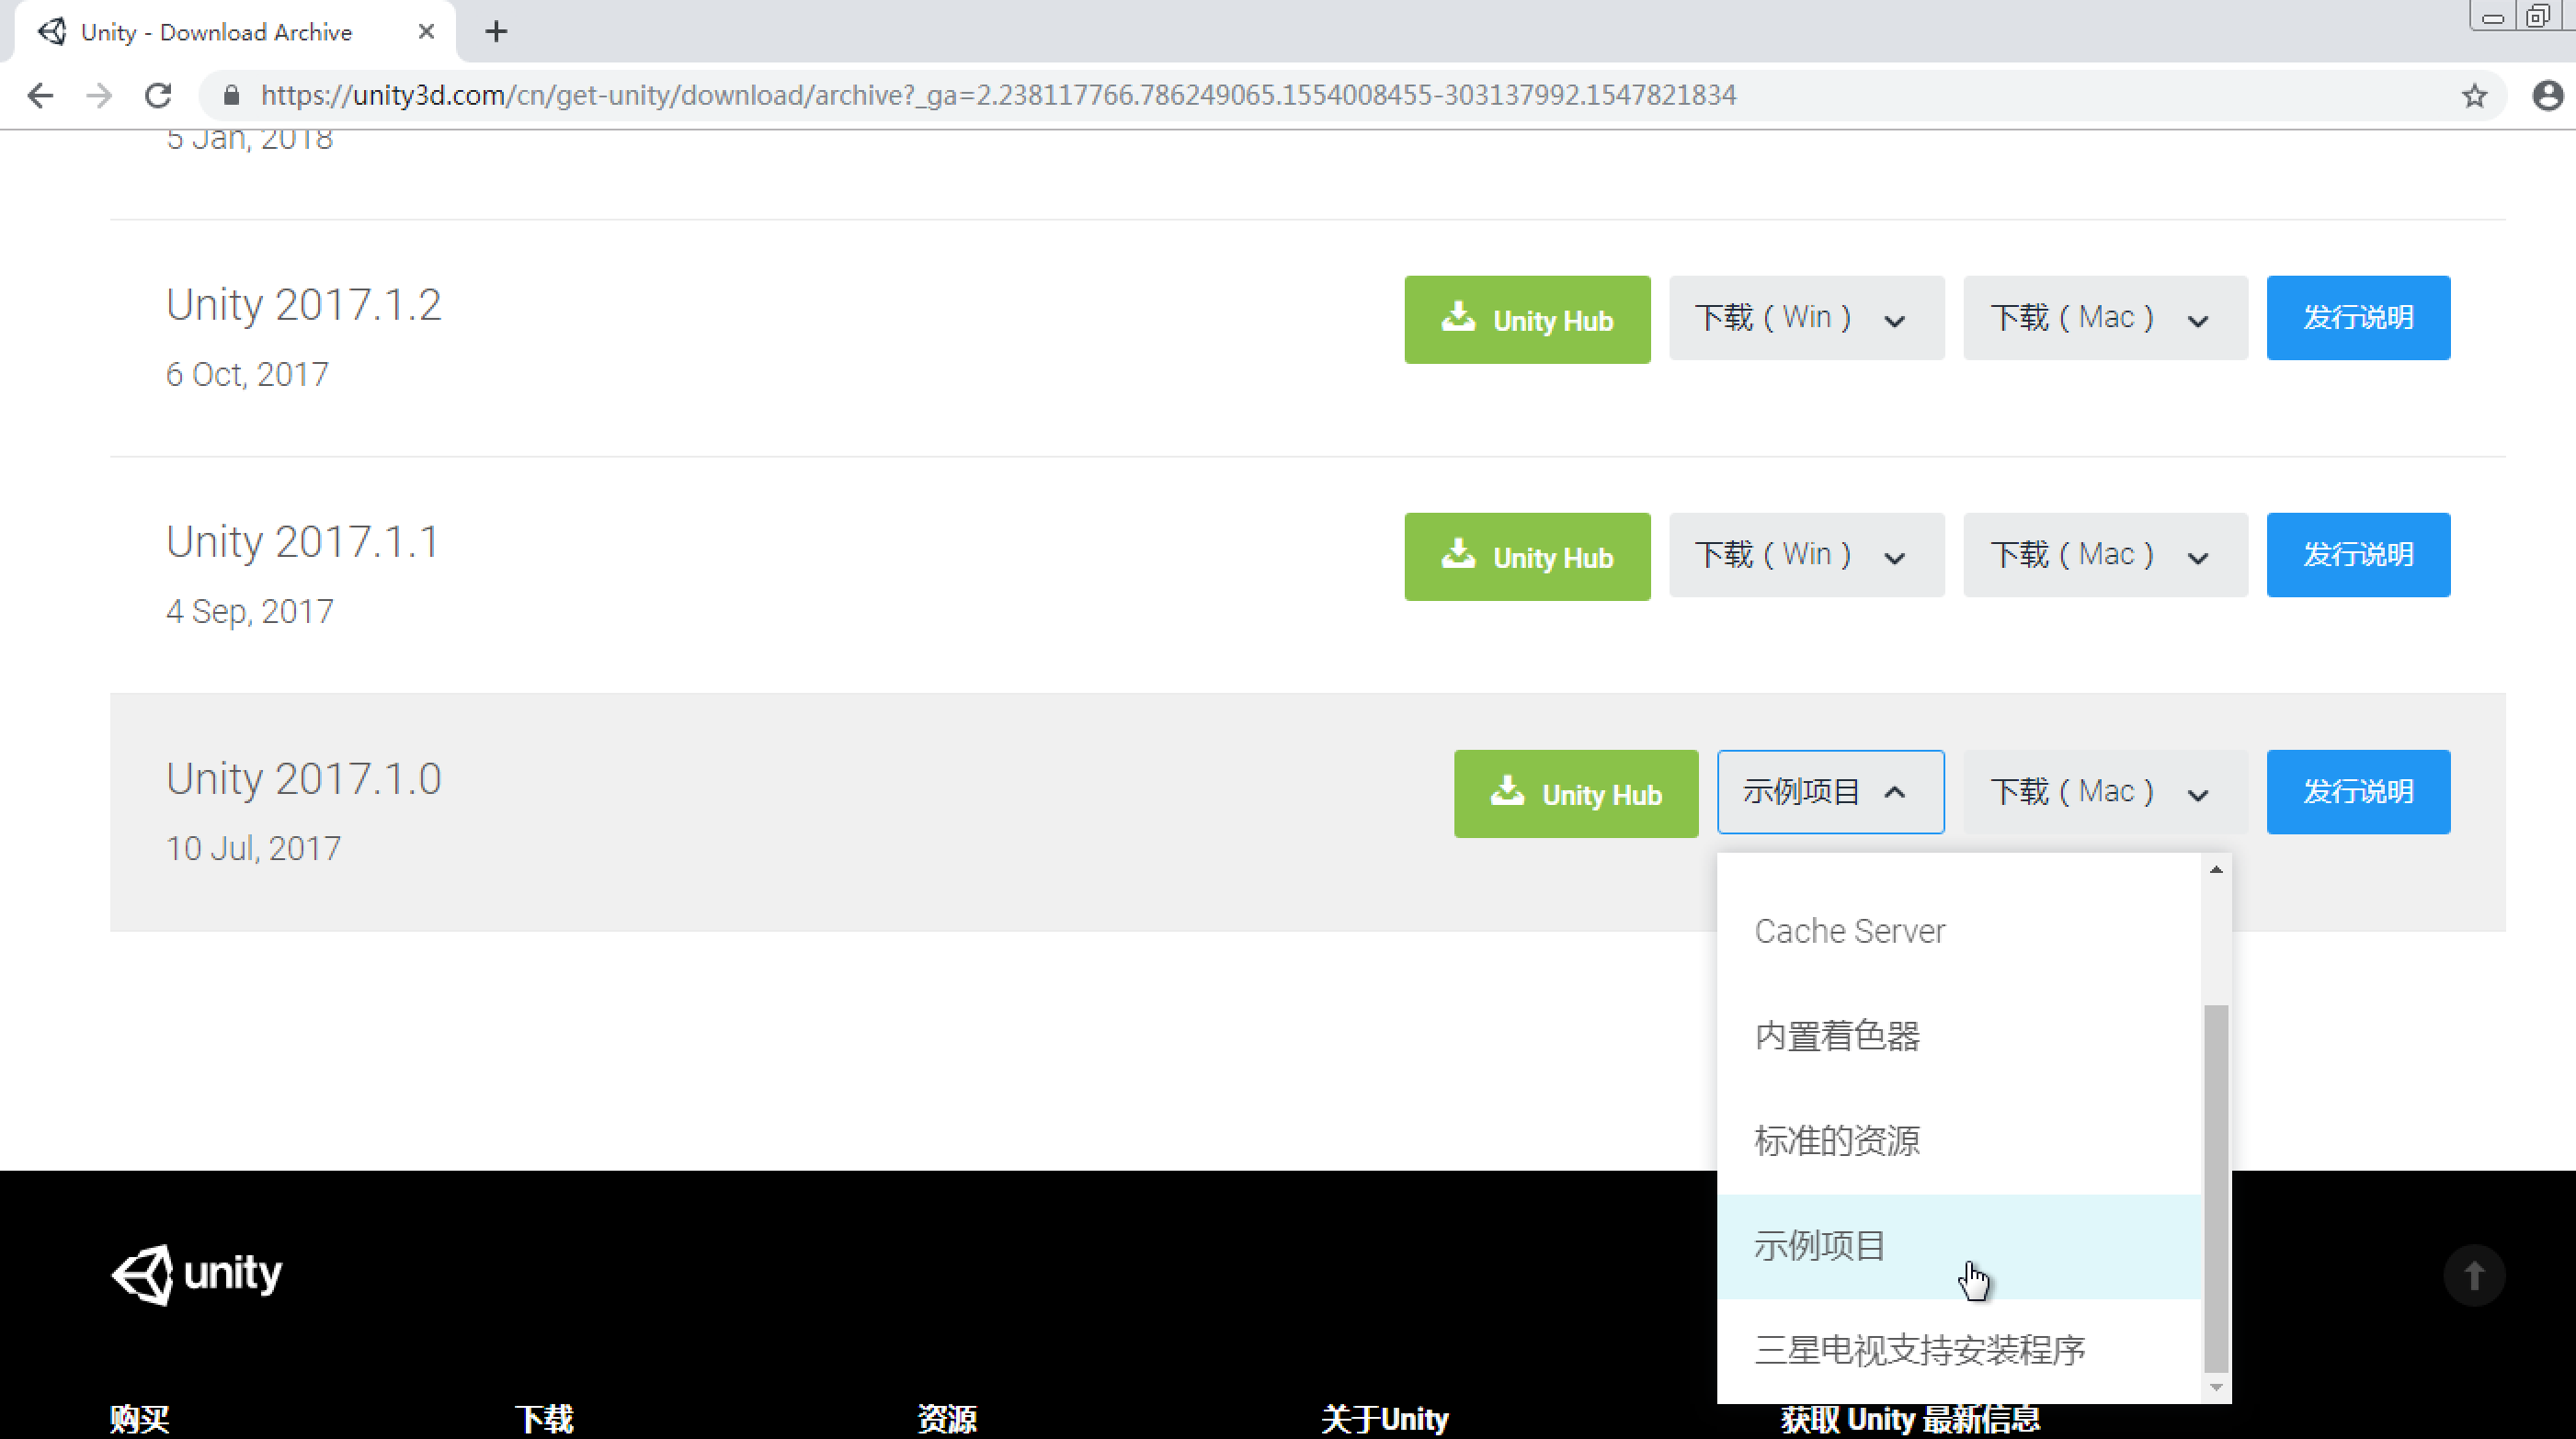The image size is (2576, 1439).
Task: Open the browser profile account icon
Action: click(2547, 95)
